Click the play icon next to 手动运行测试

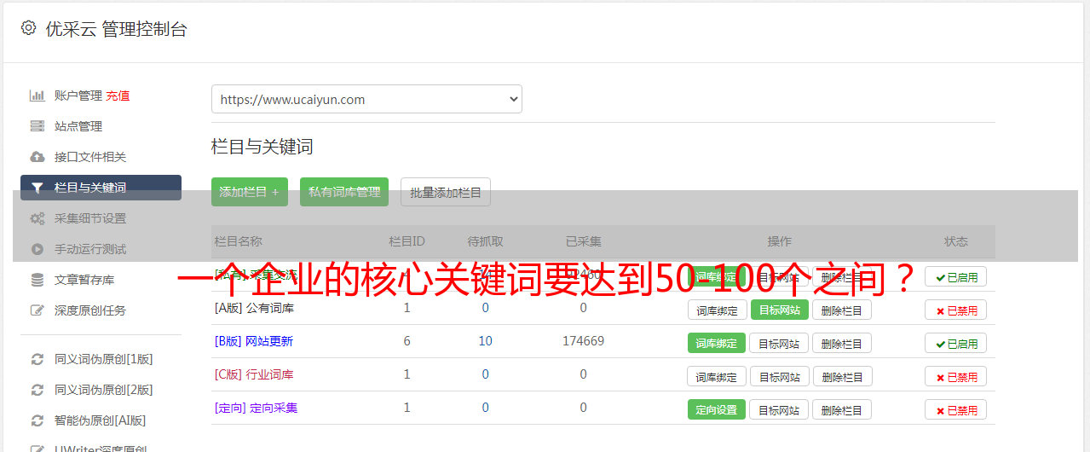[37, 249]
